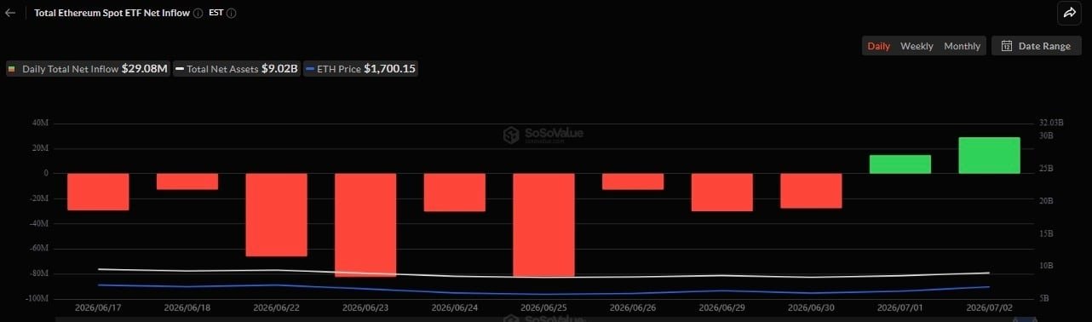This screenshot has width=1092, height=322.
Task: Select the red bar for 2026/06/26
Action: [632, 181]
